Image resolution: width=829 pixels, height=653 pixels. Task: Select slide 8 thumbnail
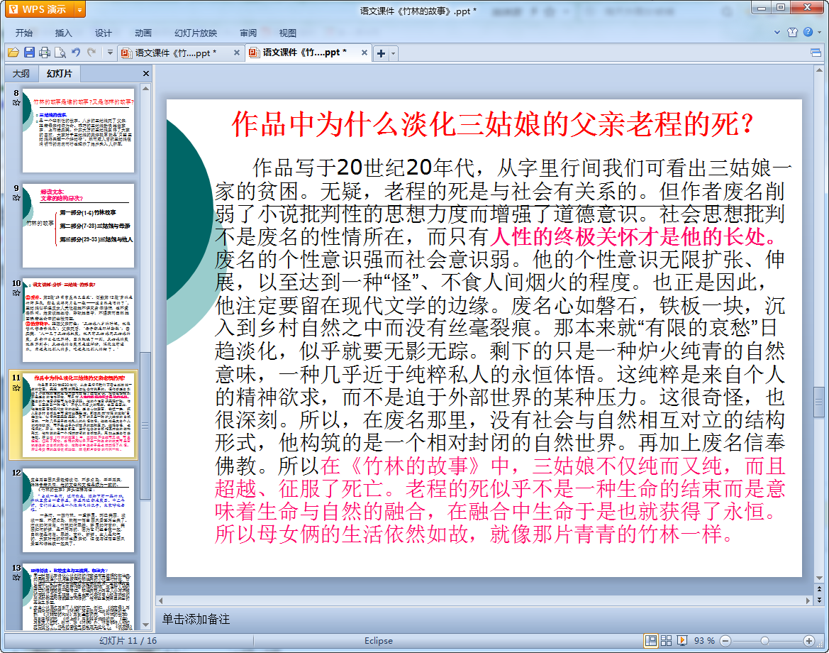[78, 130]
